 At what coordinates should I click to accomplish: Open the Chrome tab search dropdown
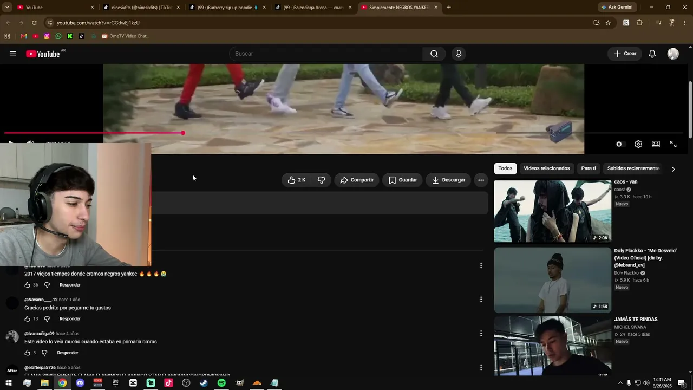[x=6, y=8]
